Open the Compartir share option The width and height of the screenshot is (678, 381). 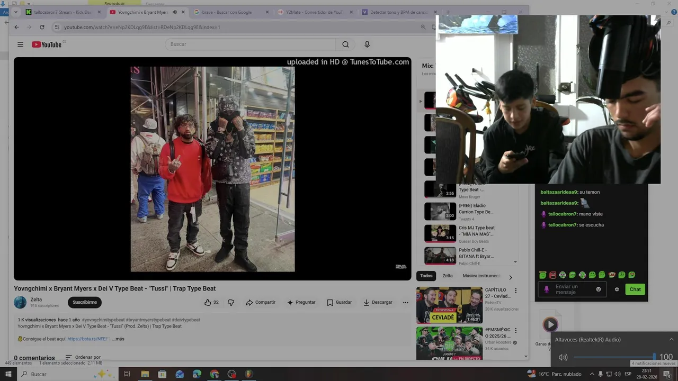(260, 302)
